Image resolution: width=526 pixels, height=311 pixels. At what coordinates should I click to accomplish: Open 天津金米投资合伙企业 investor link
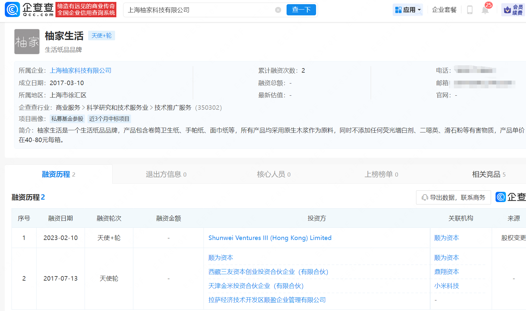[x=256, y=286]
